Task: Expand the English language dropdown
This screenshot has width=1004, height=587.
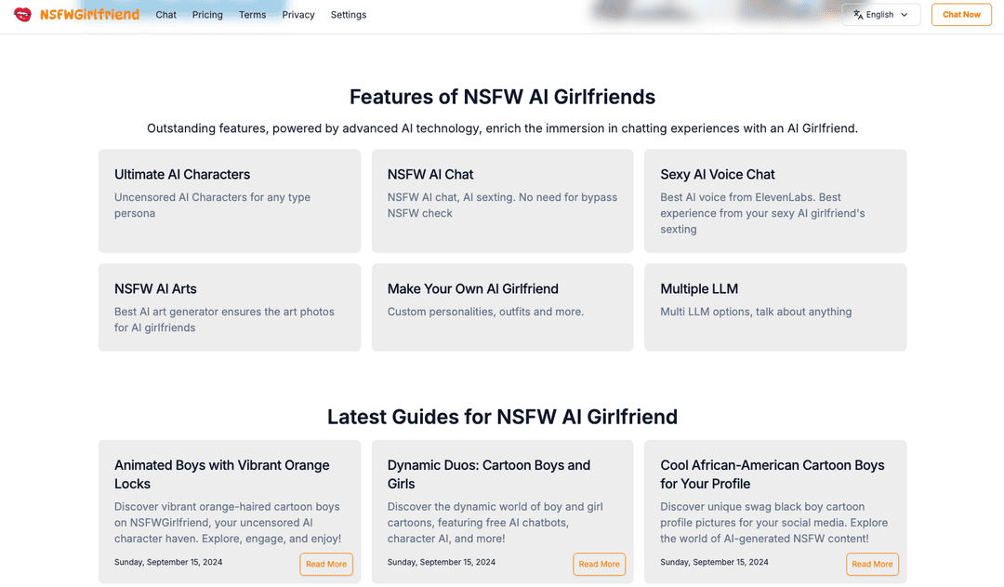Action: coord(880,15)
